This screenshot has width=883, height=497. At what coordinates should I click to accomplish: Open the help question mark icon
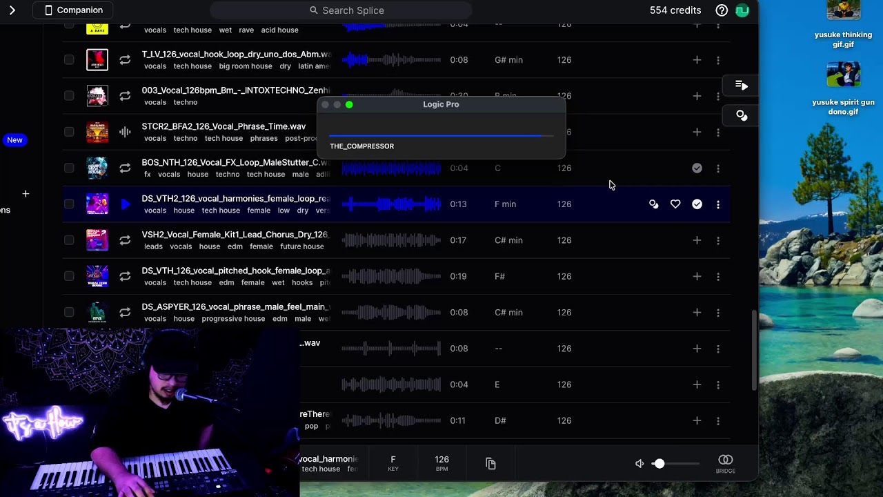pyautogui.click(x=722, y=10)
